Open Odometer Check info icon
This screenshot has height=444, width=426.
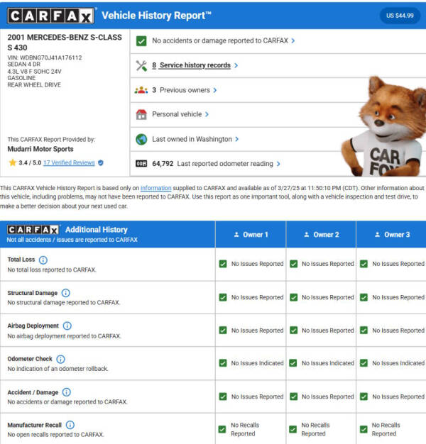pyautogui.click(x=60, y=359)
